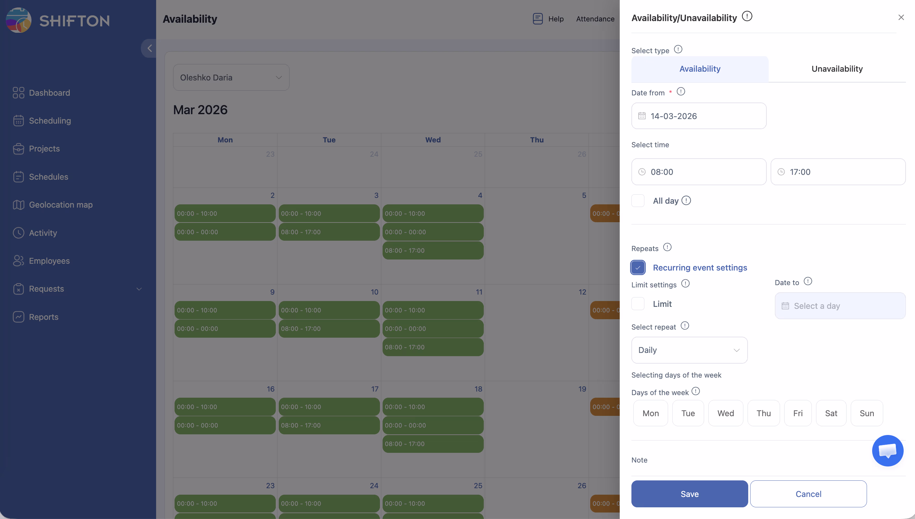
Task: Click info icon next to Repeats
Action: 667,247
